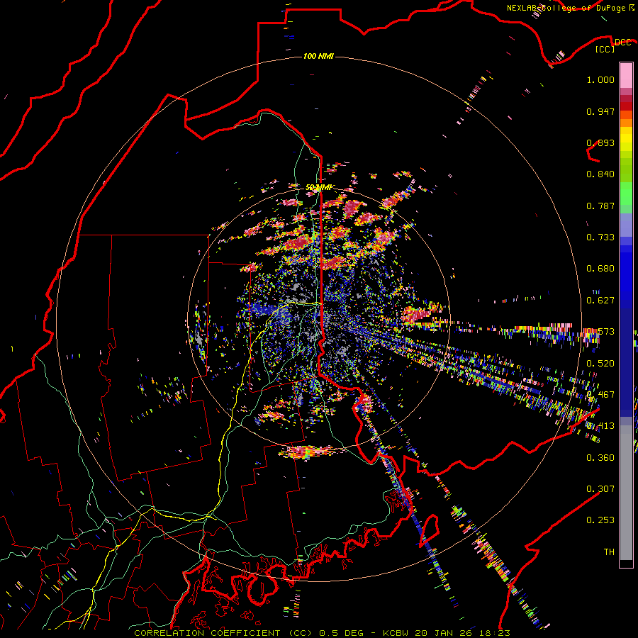The image size is (638, 638).
Task: Click the 0.520 scale value
Action: coord(600,364)
